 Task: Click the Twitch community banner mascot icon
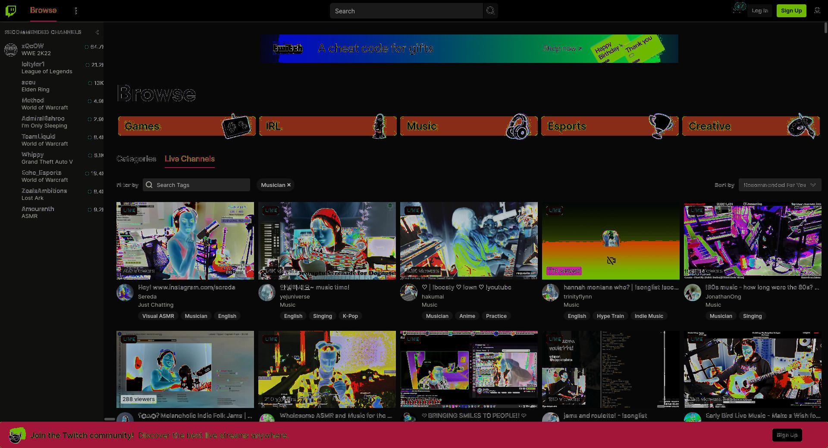pos(17,435)
